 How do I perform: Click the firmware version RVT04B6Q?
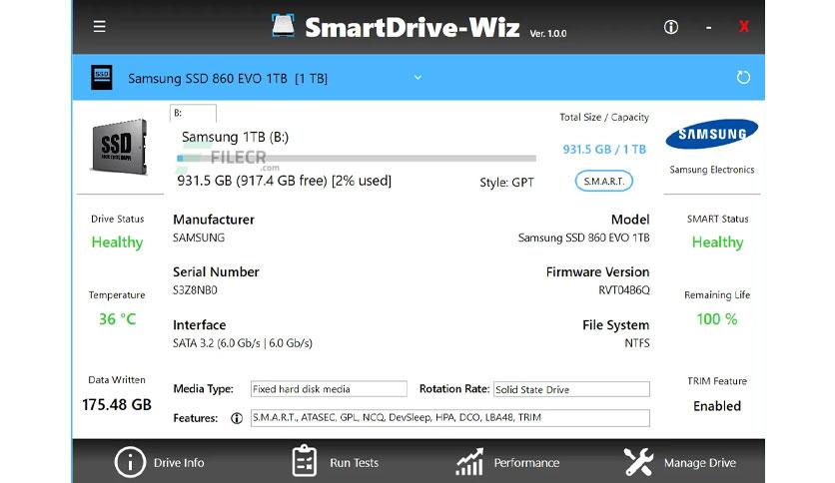tap(624, 290)
